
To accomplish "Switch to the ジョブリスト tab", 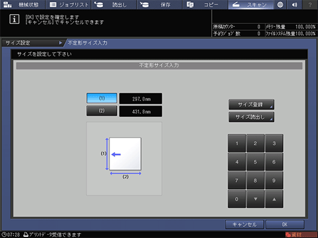I will tap(68, 5).
